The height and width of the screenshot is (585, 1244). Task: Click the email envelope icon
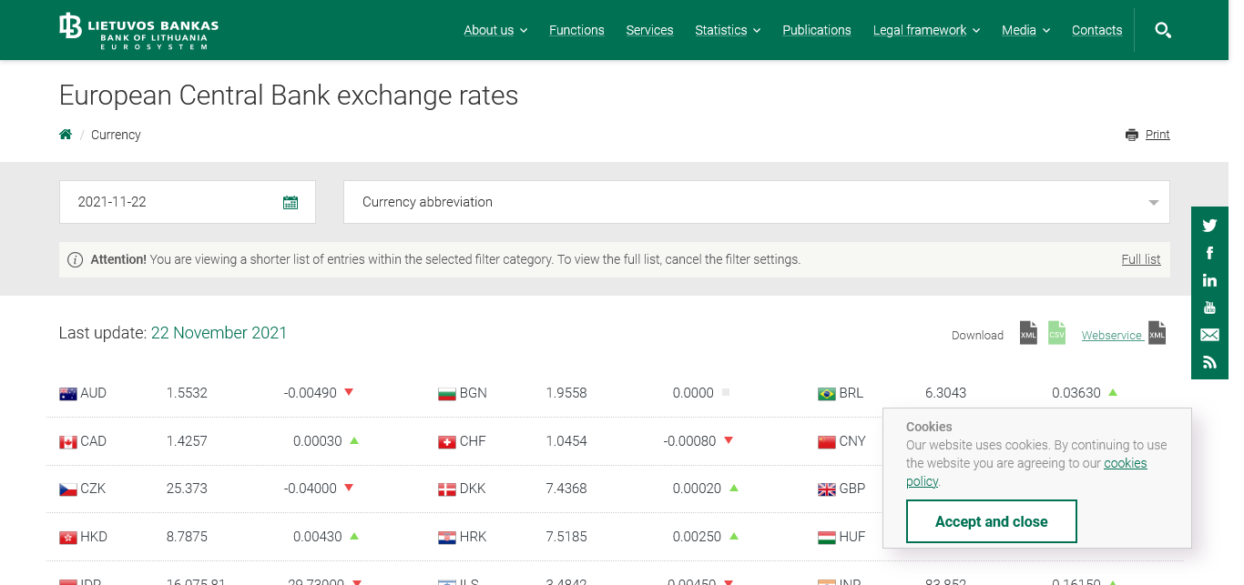point(1209,335)
